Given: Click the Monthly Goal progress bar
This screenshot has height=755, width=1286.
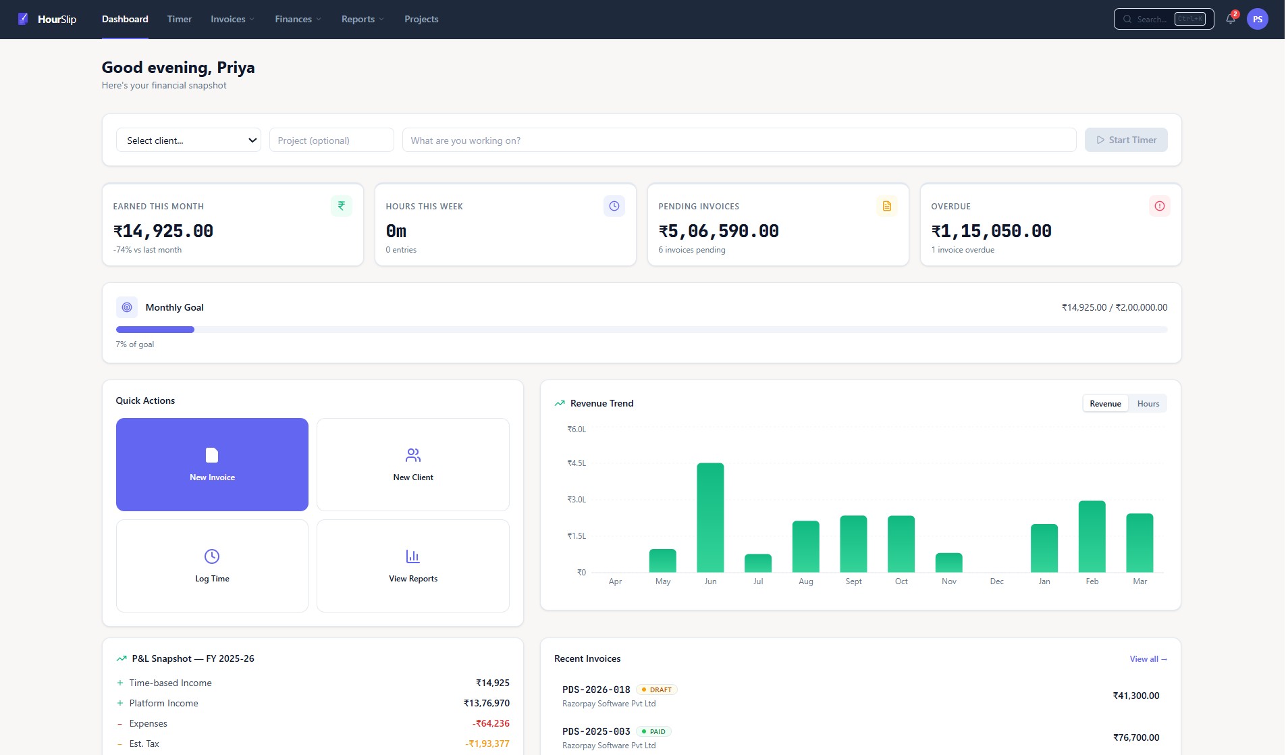Looking at the screenshot, I should (x=641, y=330).
